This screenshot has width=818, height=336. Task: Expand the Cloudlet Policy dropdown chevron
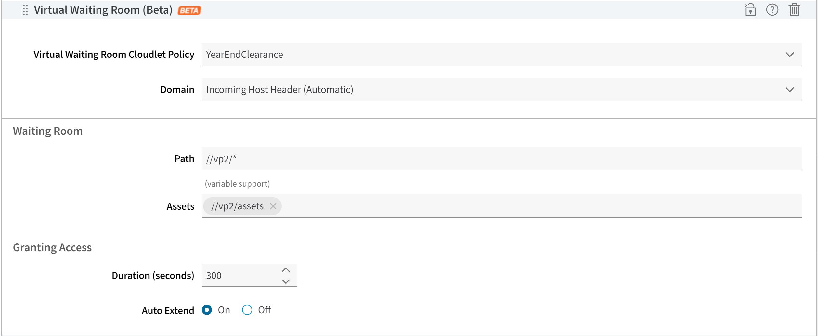pyautogui.click(x=790, y=55)
